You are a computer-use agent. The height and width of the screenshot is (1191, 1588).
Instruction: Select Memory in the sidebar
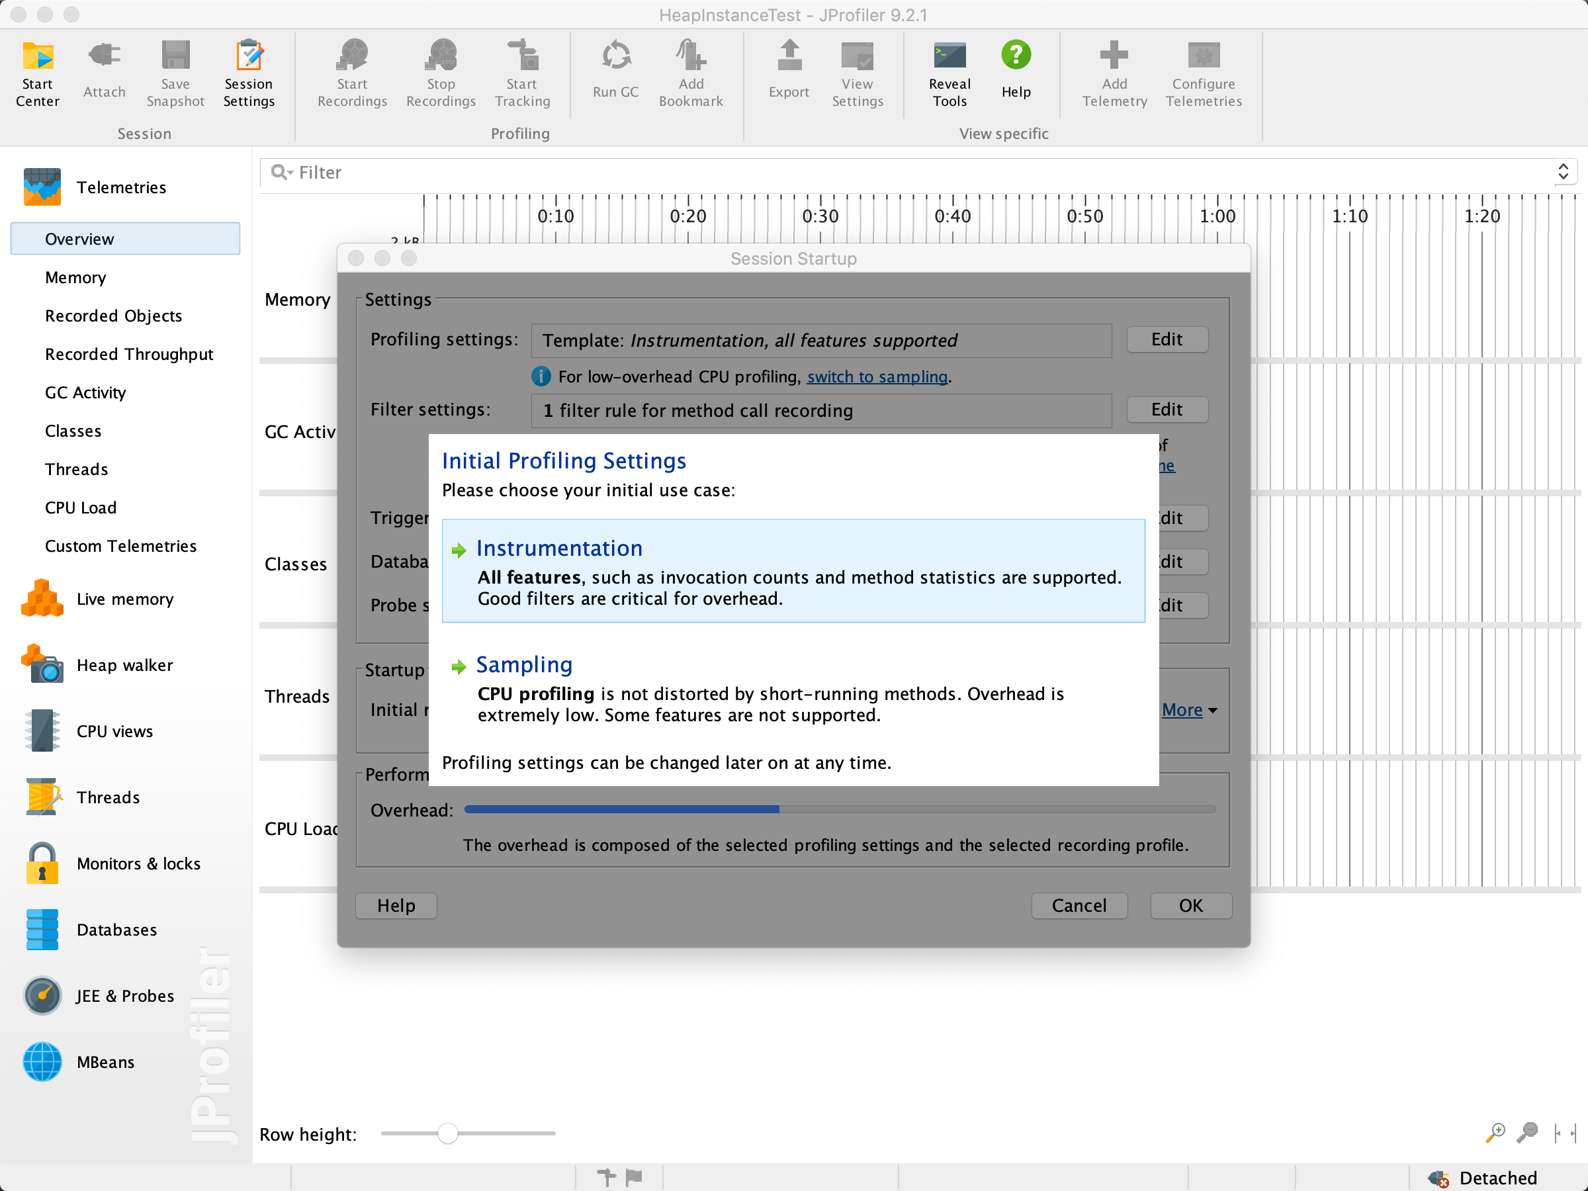pyautogui.click(x=75, y=277)
